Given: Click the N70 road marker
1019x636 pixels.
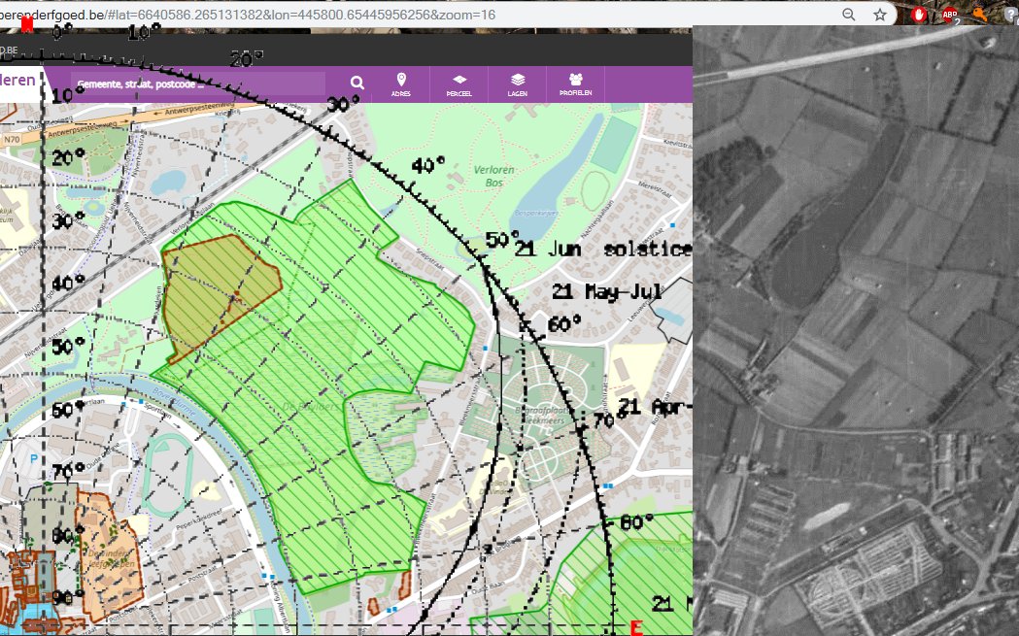Looking at the screenshot, I should 12,140.
